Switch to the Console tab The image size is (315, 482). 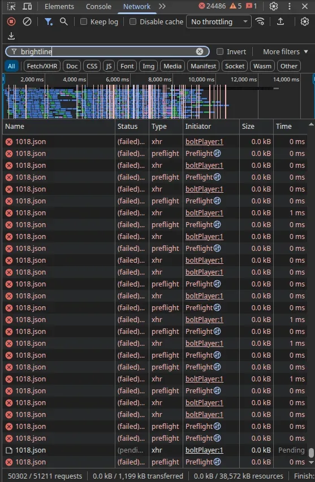[98, 6]
